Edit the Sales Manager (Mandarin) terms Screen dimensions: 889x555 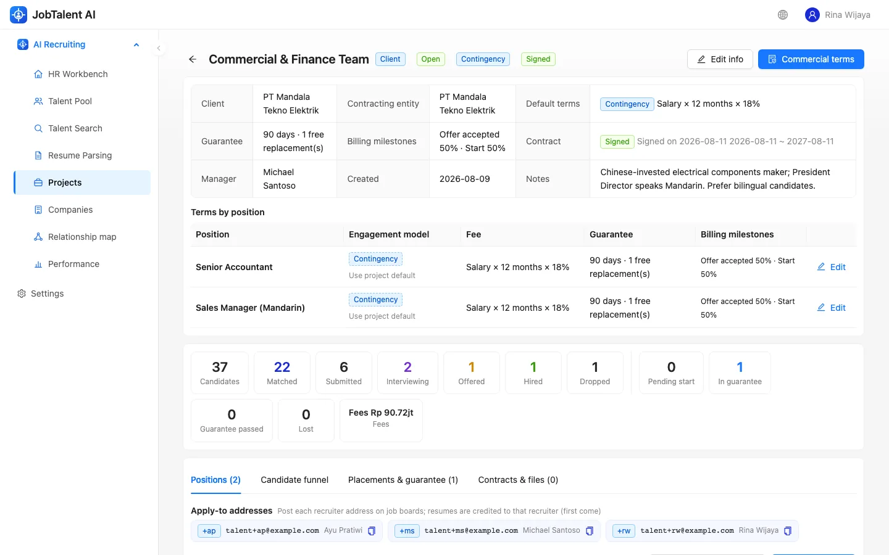(x=832, y=308)
